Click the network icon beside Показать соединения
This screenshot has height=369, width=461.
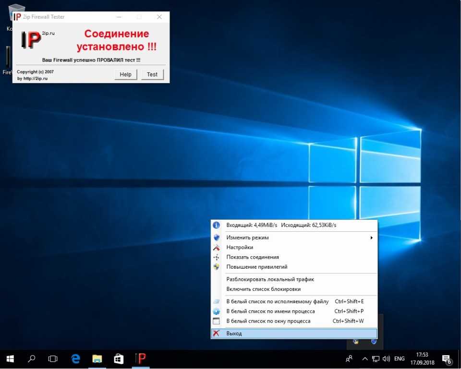216,257
